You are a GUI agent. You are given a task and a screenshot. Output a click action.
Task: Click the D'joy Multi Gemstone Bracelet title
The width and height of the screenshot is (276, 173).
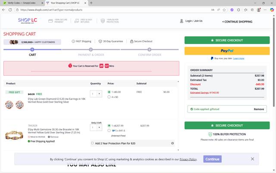click(53, 131)
